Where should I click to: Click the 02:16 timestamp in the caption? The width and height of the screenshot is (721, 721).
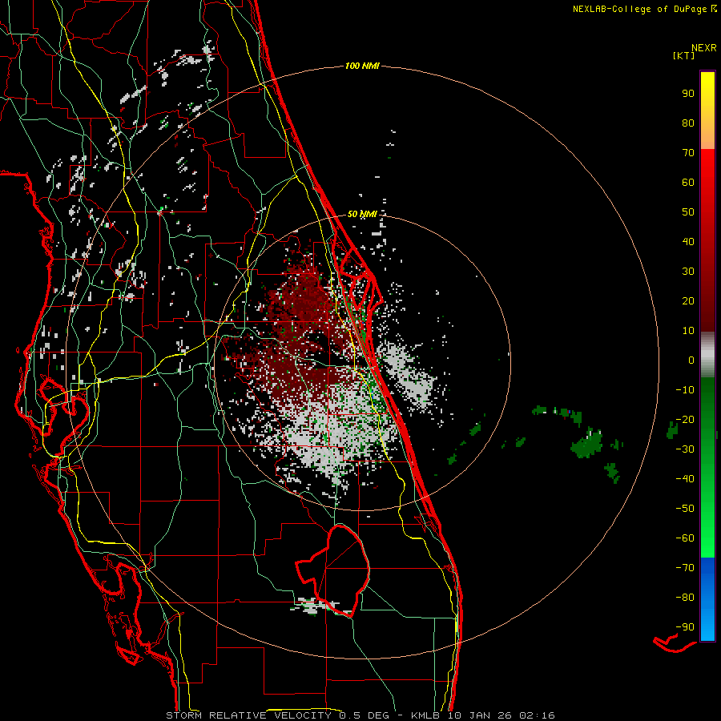[537, 715]
